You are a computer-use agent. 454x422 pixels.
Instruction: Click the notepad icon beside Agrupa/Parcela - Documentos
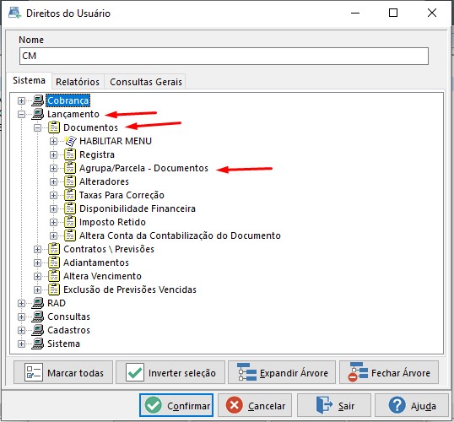click(x=70, y=168)
